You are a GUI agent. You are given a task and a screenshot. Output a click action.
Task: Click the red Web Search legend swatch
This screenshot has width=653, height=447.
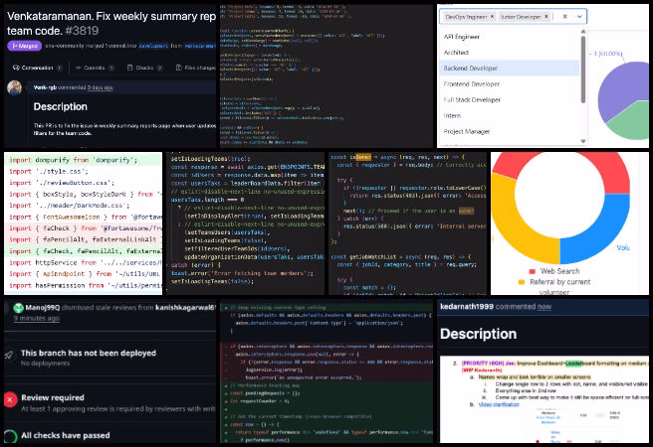[x=532, y=271]
